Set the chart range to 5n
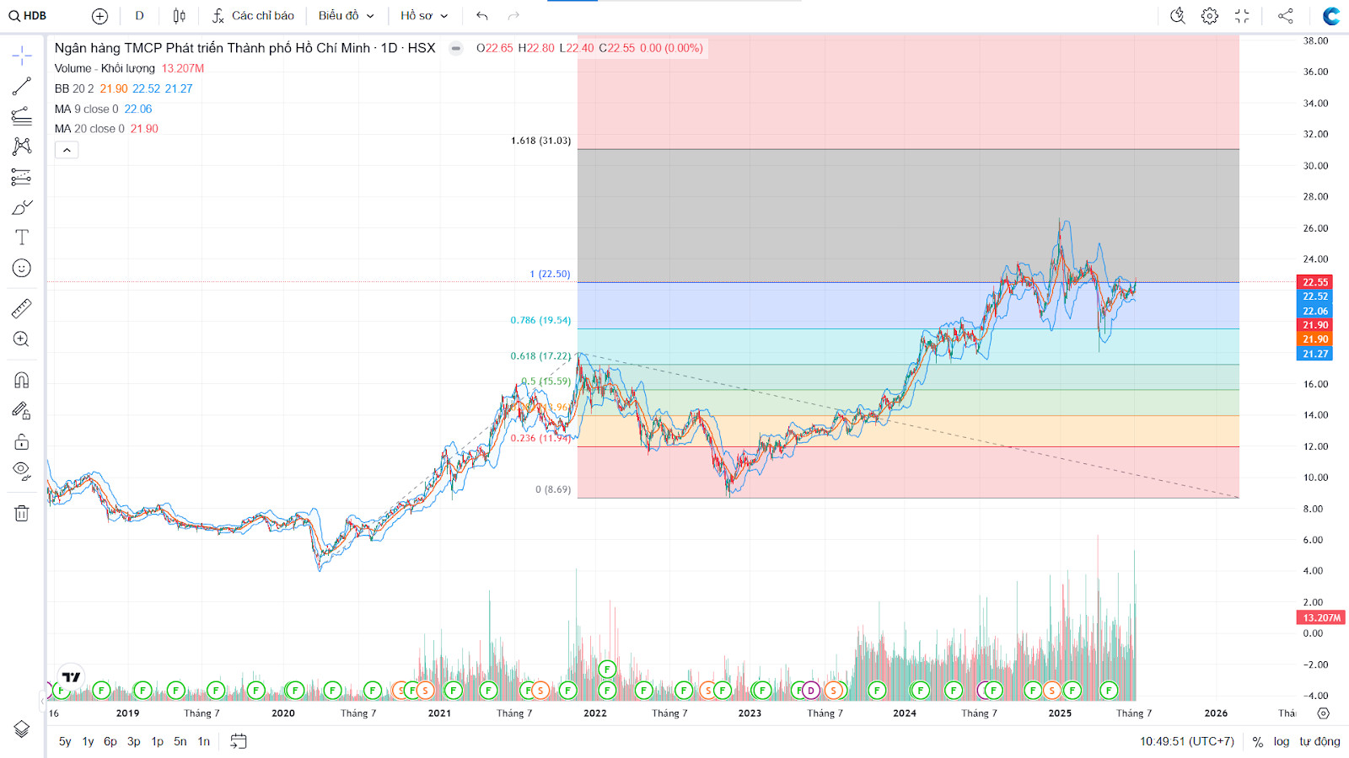 pos(180,741)
